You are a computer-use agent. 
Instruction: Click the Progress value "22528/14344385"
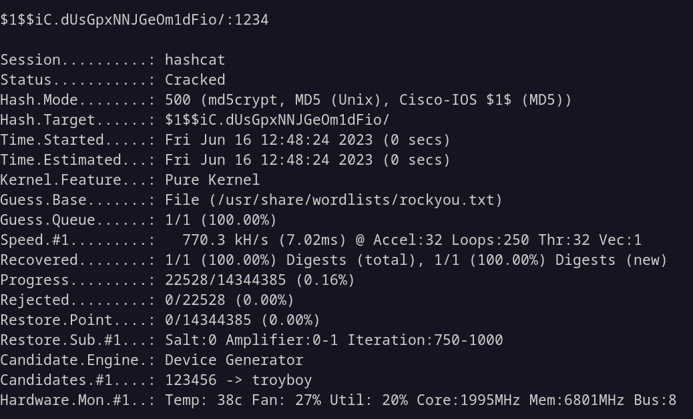(x=230, y=280)
